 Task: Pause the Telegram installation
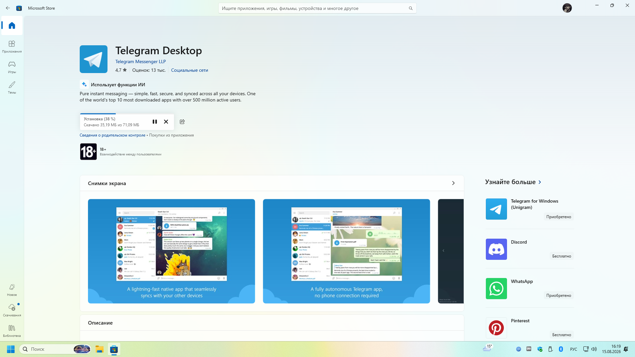click(155, 122)
